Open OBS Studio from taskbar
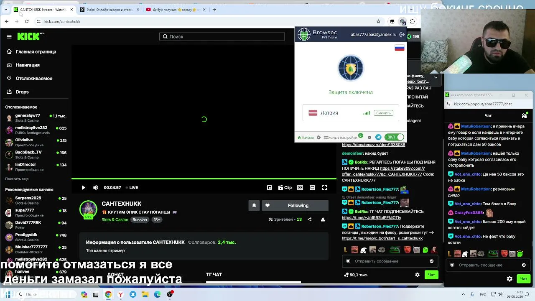535x301 pixels. point(170,294)
